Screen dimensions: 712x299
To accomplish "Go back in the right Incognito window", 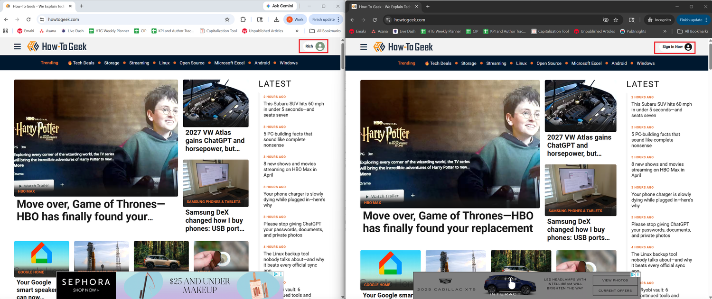I will 352,20.
